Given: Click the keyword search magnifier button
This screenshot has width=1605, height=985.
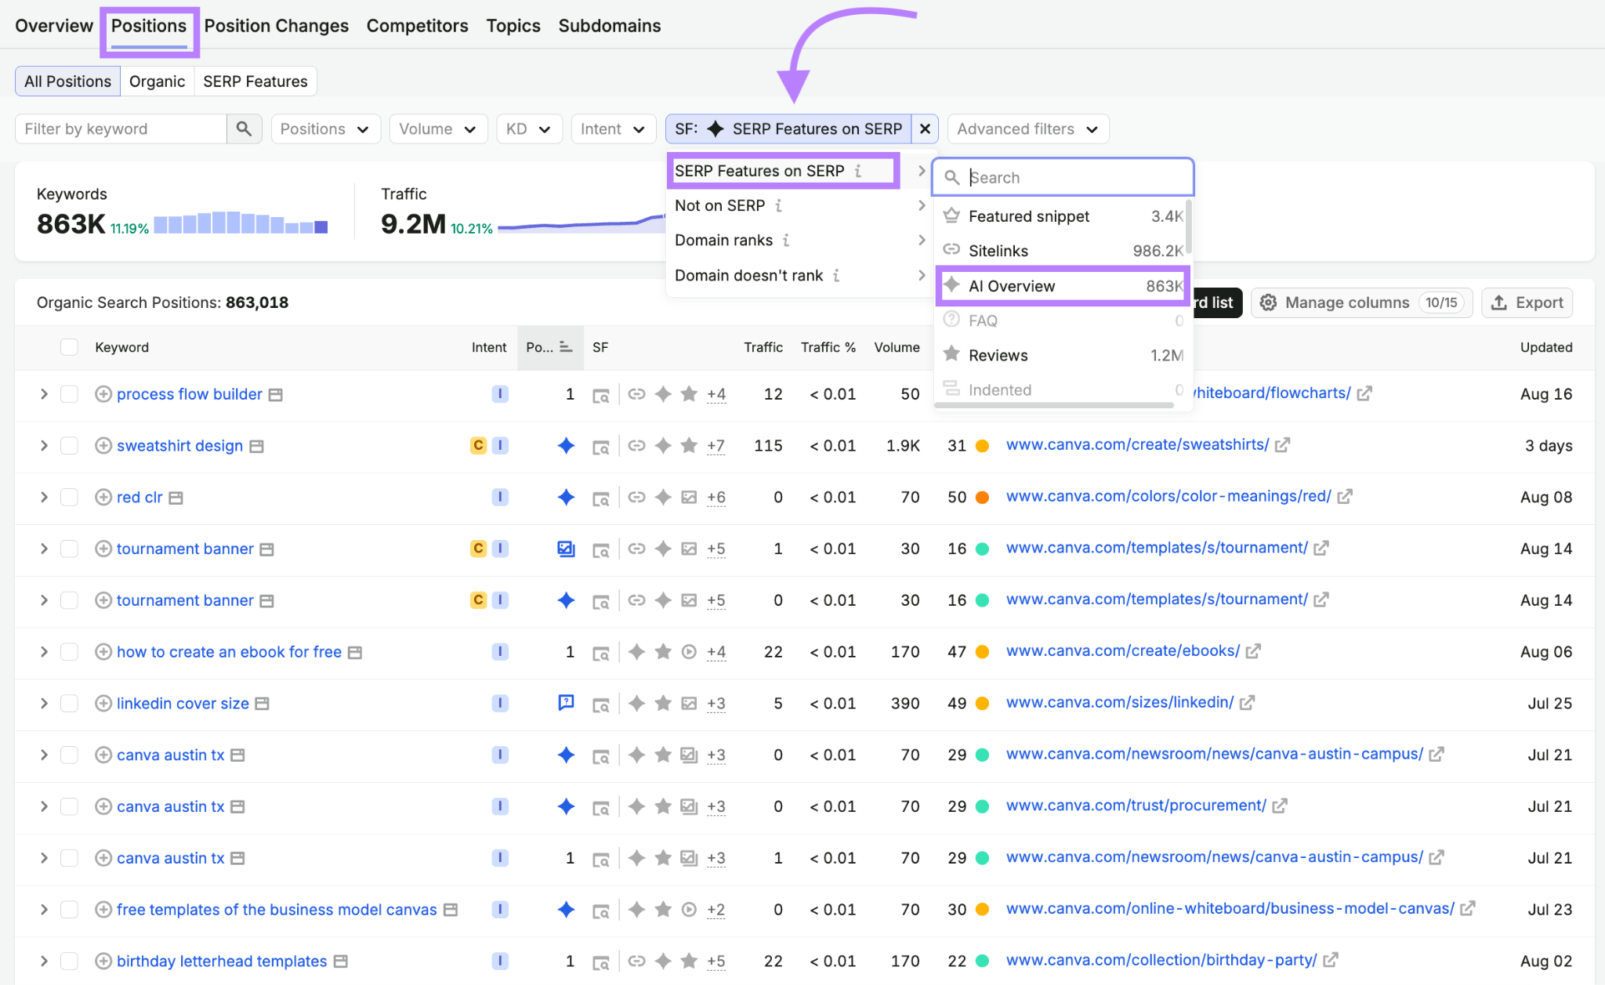Looking at the screenshot, I should [244, 129].
